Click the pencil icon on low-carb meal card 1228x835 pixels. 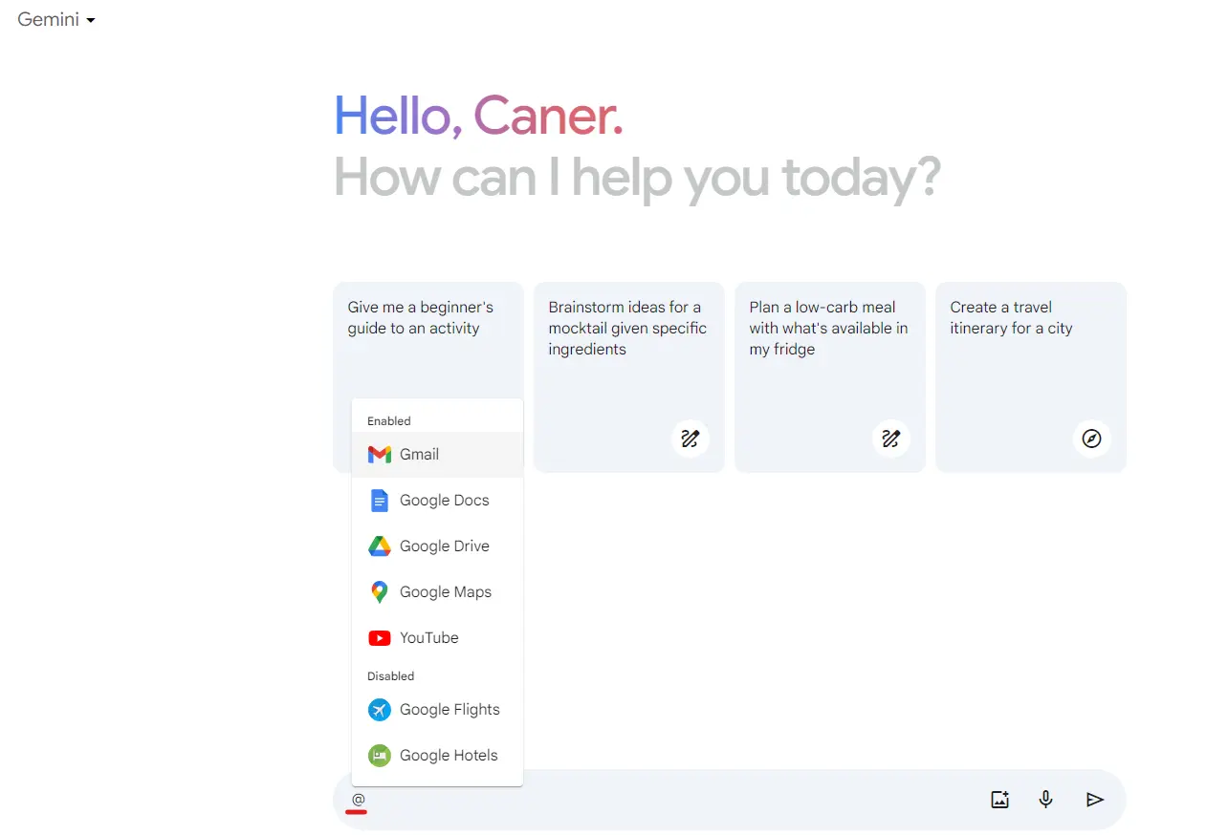(x=890, y=439)
